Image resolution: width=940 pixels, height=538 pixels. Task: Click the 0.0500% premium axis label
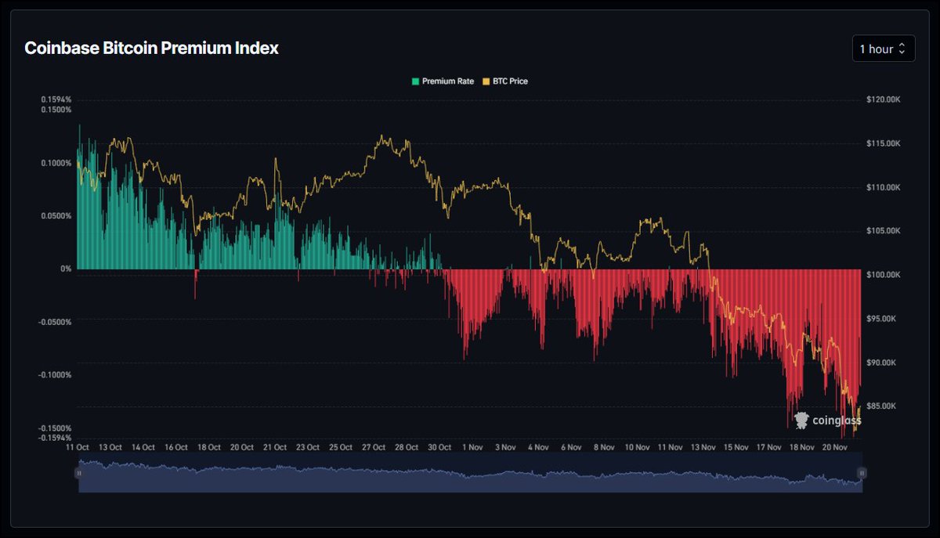point(56,215)
